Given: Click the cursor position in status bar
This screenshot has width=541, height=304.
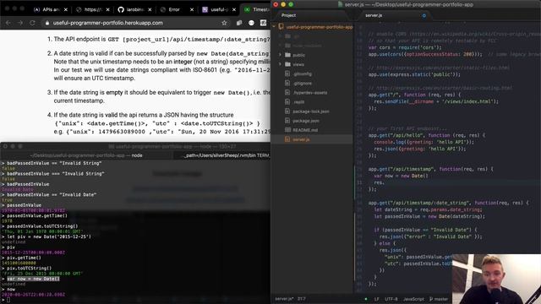Looking at the screenshot, I should pyautogui.click(x=302, y=299).
